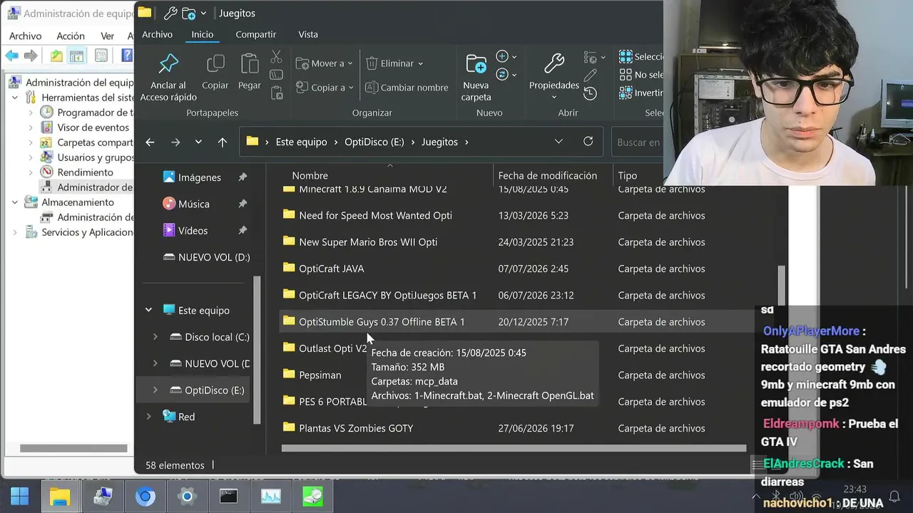Open the terminal icon in the taskbar
913x513 pixels.
click(228, 497)
